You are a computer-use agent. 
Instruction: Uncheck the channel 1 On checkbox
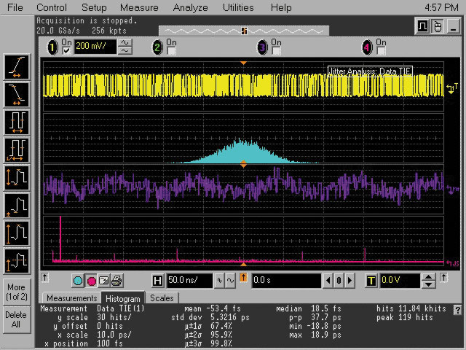pyautogui.click(x=66, y=51)
